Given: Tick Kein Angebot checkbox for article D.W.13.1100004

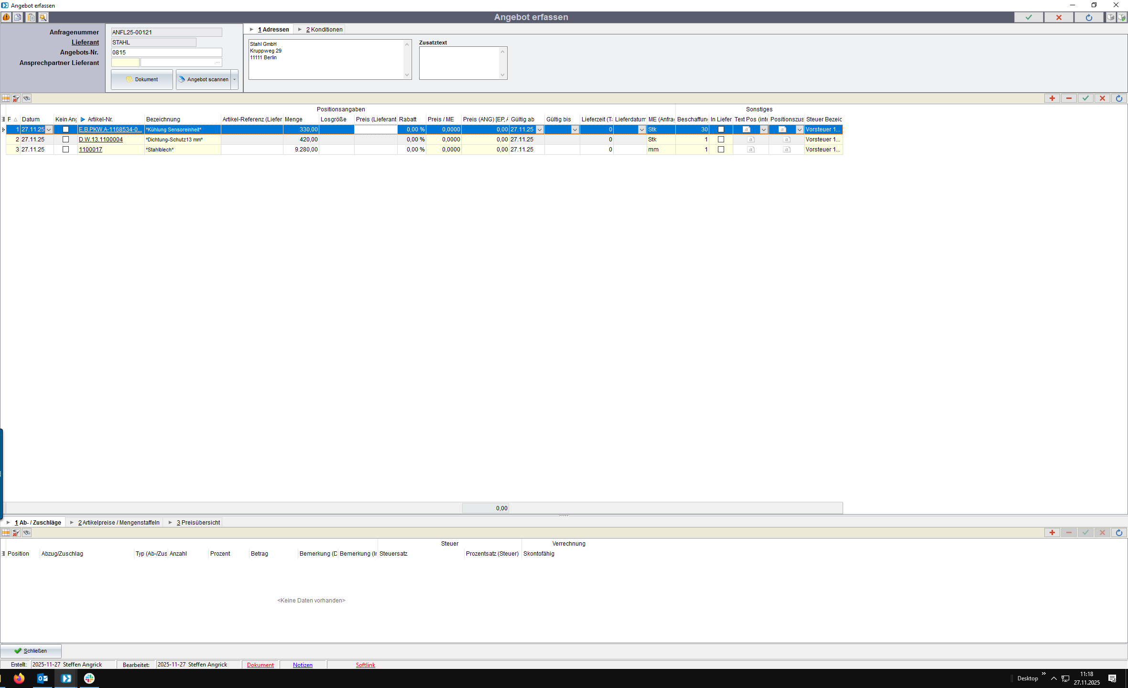Looking at the screenshot, I should pyautogui.click(x=66, y=140).
